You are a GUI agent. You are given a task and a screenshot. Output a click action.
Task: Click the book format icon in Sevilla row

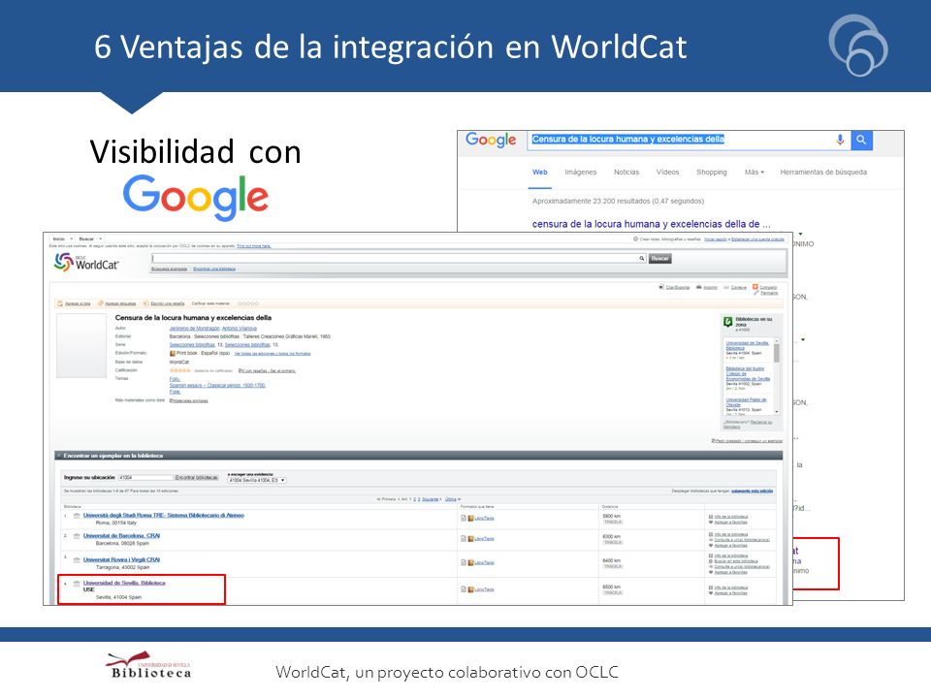click(471, 589)
